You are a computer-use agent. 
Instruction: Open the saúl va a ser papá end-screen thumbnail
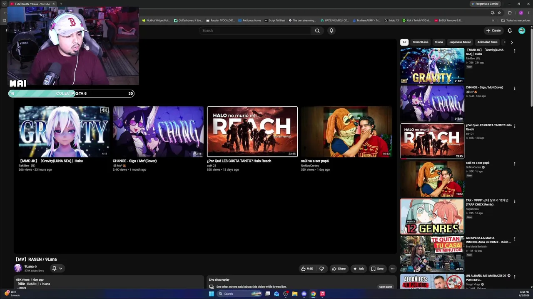[346, 132]
